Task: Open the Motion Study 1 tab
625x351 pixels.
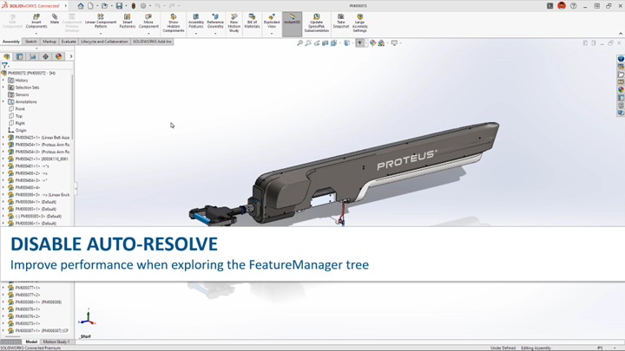Action: (x=56, y=341)
